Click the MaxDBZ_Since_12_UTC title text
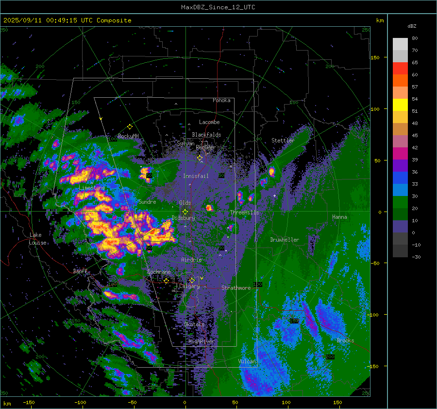This screenshot has width=437, height=409. pos(218,7)
